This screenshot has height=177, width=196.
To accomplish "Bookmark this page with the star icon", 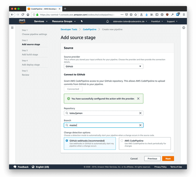I will click(136, 15).
